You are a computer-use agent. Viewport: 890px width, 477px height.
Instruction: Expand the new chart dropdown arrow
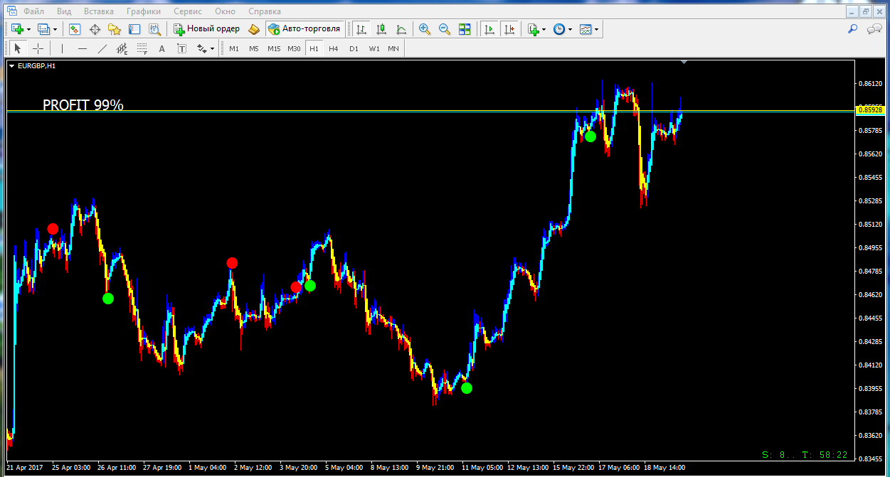pyautogui.click(x=28, y=30)
